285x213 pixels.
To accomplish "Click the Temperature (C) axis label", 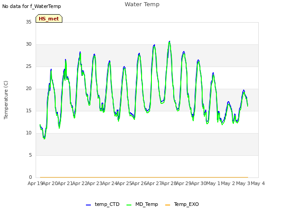I will pos(6,100).
